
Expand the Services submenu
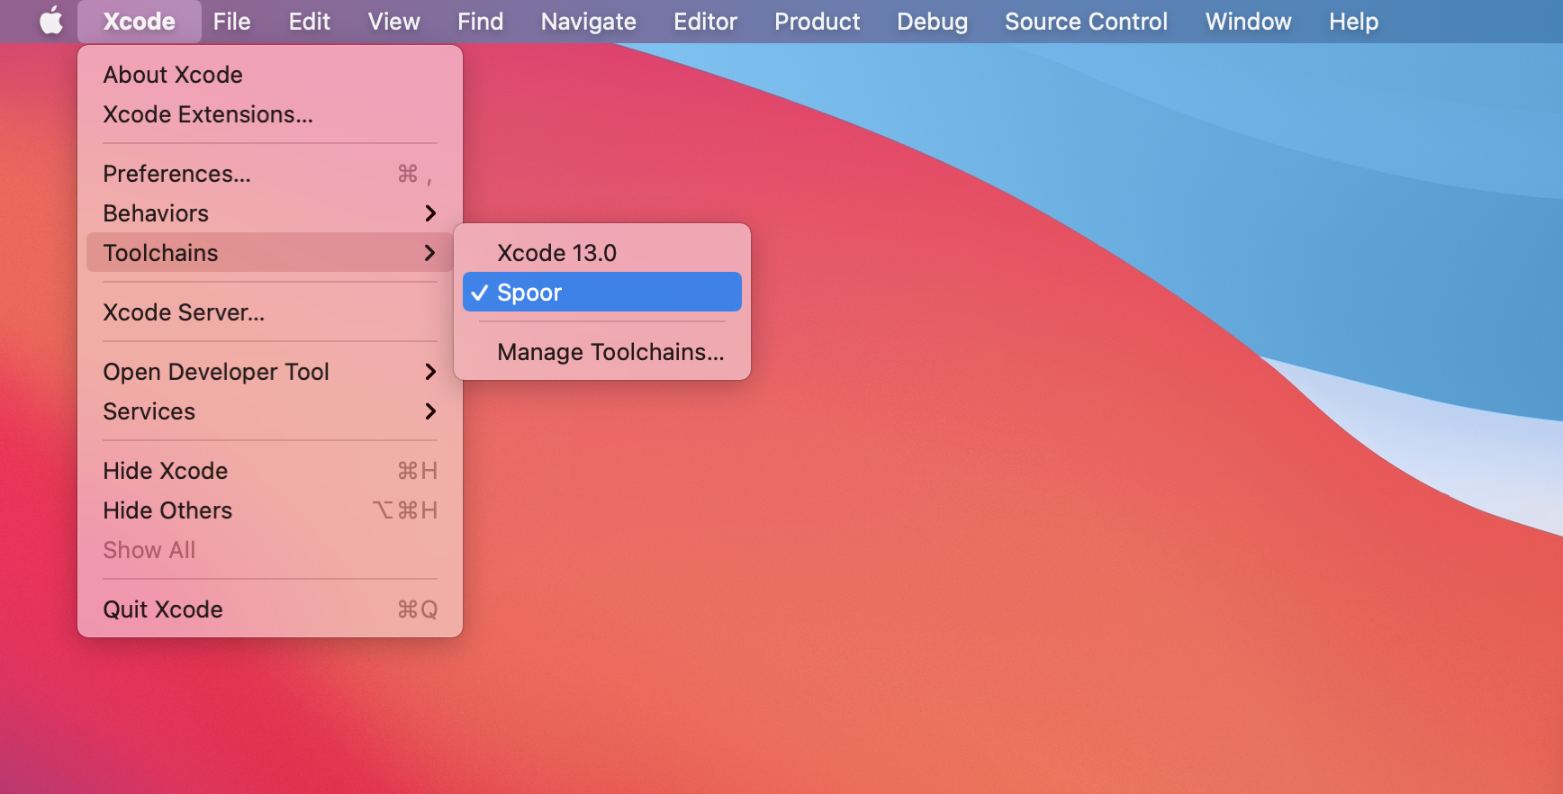(x=270, y=411)
